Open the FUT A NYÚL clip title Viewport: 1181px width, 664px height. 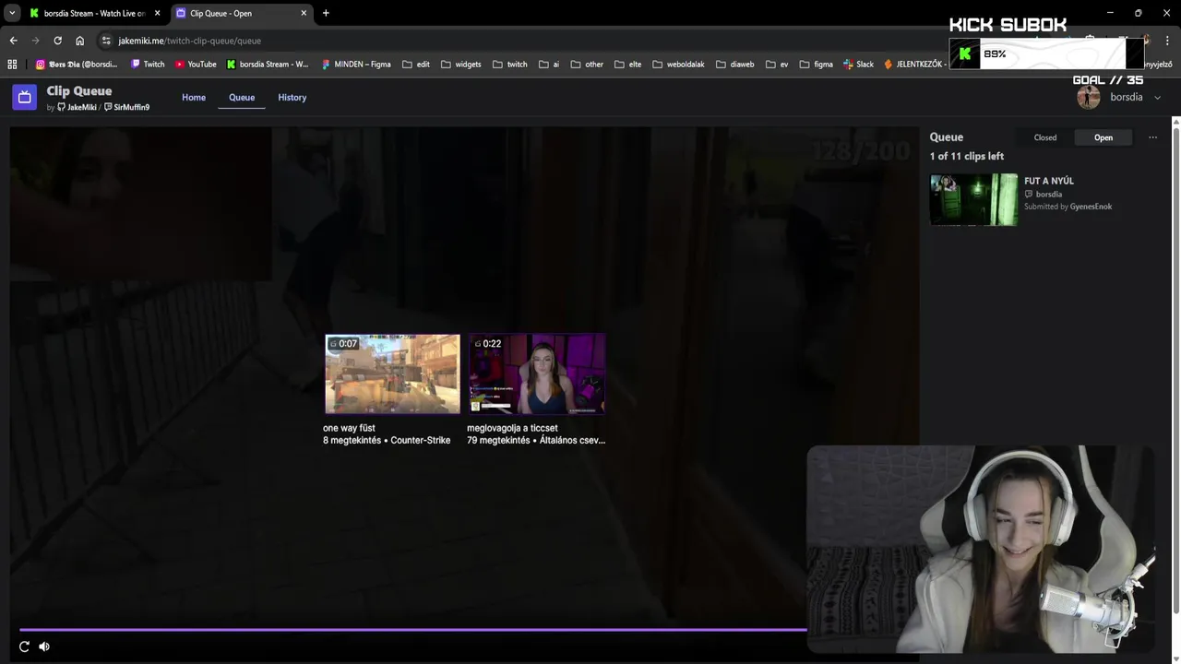(1049, 181)
